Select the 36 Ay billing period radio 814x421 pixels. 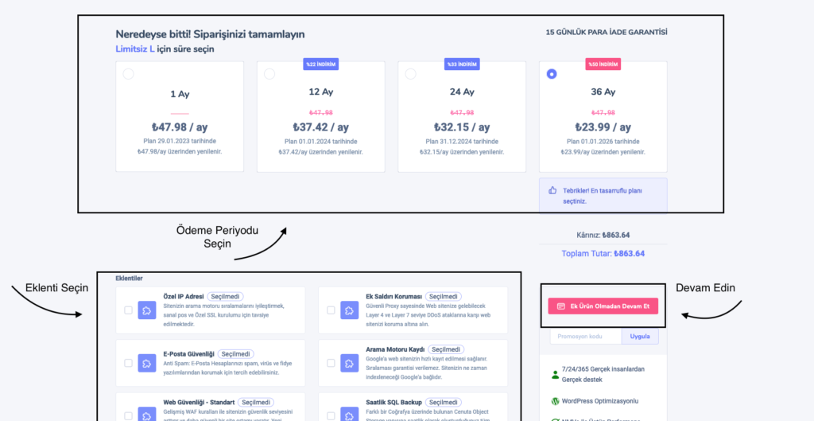552,74
